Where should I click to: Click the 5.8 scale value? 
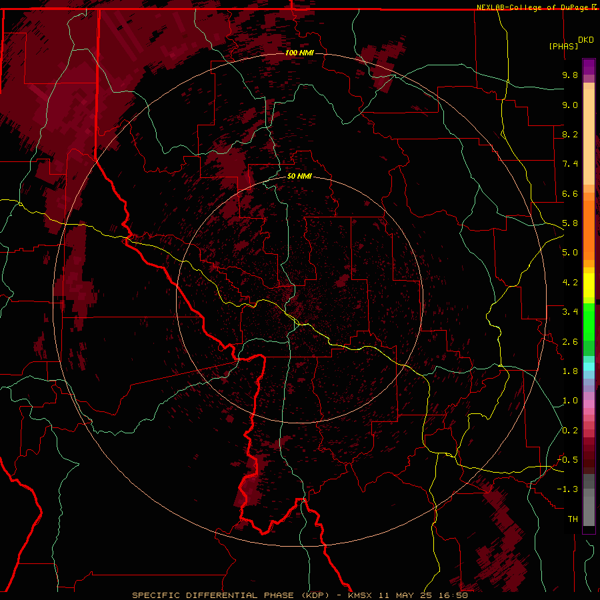pos(570,223)
